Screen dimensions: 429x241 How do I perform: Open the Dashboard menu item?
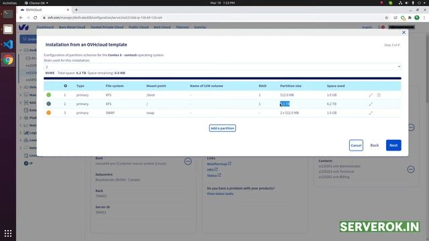click(x=45, y=27)
